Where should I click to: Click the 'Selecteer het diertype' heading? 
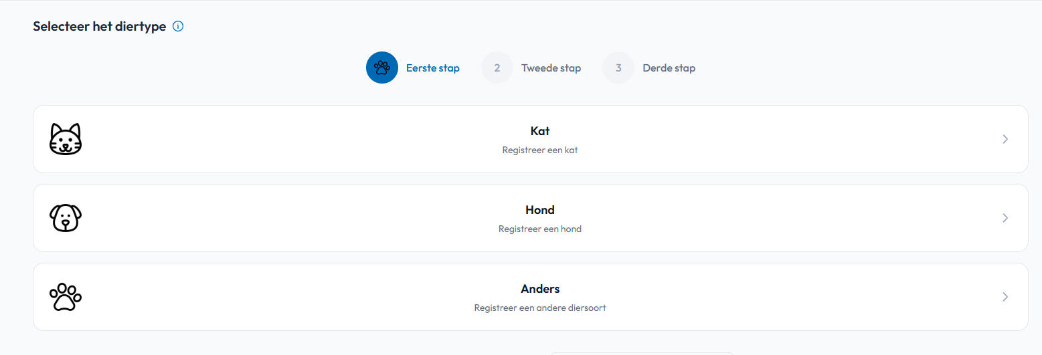coord(99,27)
